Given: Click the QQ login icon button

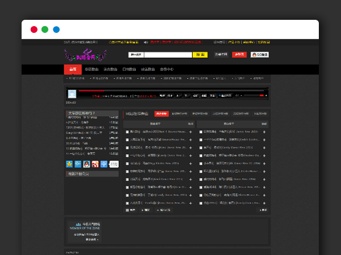Looking at the screenshot, I should (259, 55).
